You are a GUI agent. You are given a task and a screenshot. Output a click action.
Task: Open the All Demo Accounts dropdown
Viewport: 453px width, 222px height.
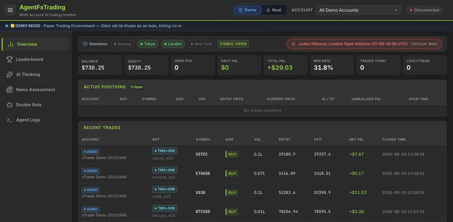359,10
